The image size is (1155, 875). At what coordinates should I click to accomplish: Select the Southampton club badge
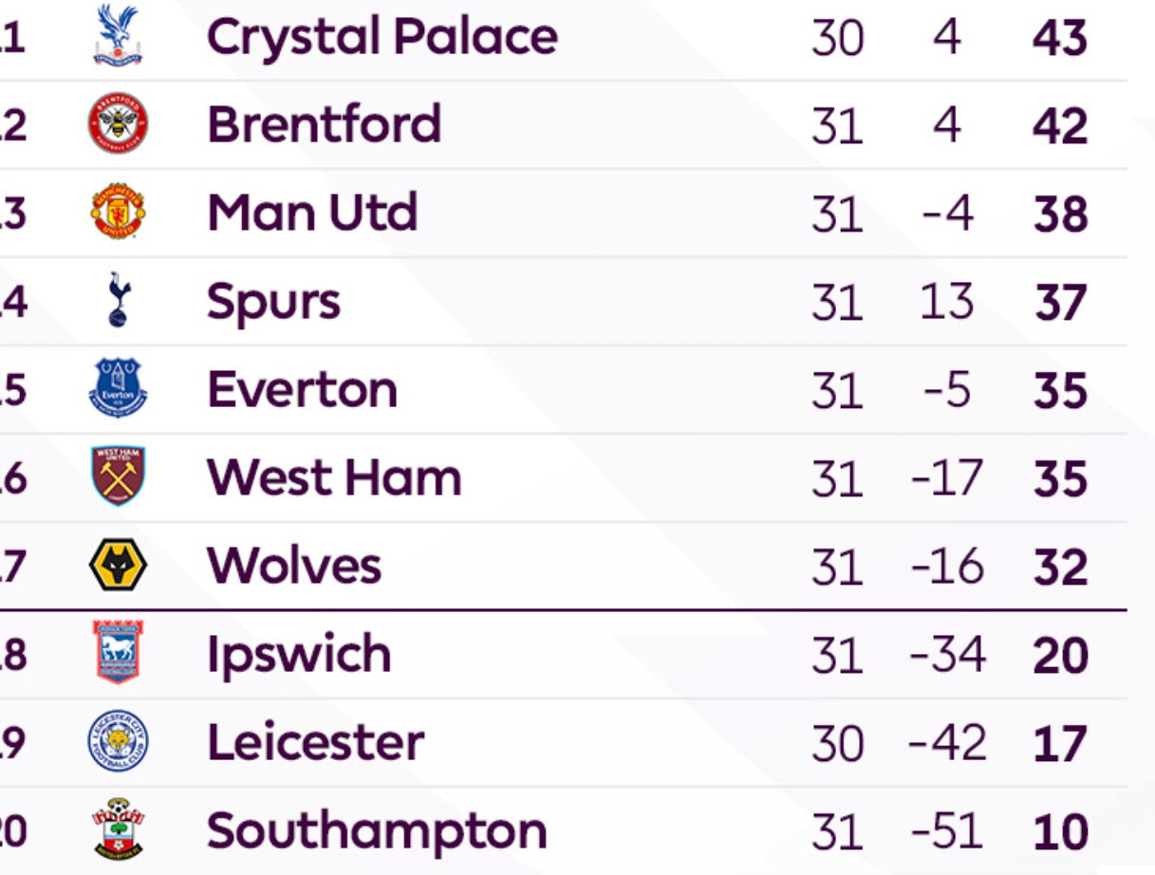(x=118, y=829)
